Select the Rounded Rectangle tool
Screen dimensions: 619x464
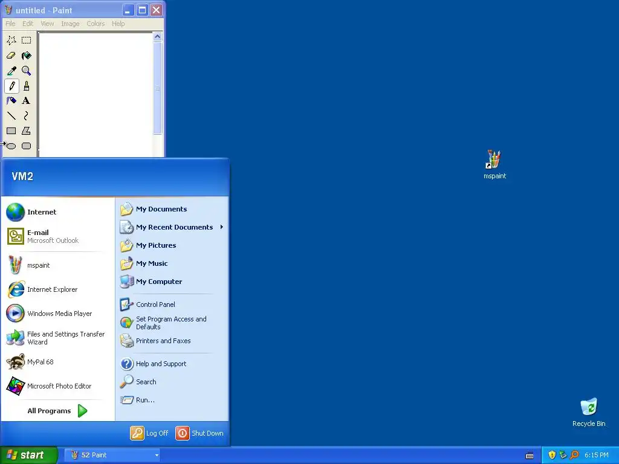[x=27, y=146]
